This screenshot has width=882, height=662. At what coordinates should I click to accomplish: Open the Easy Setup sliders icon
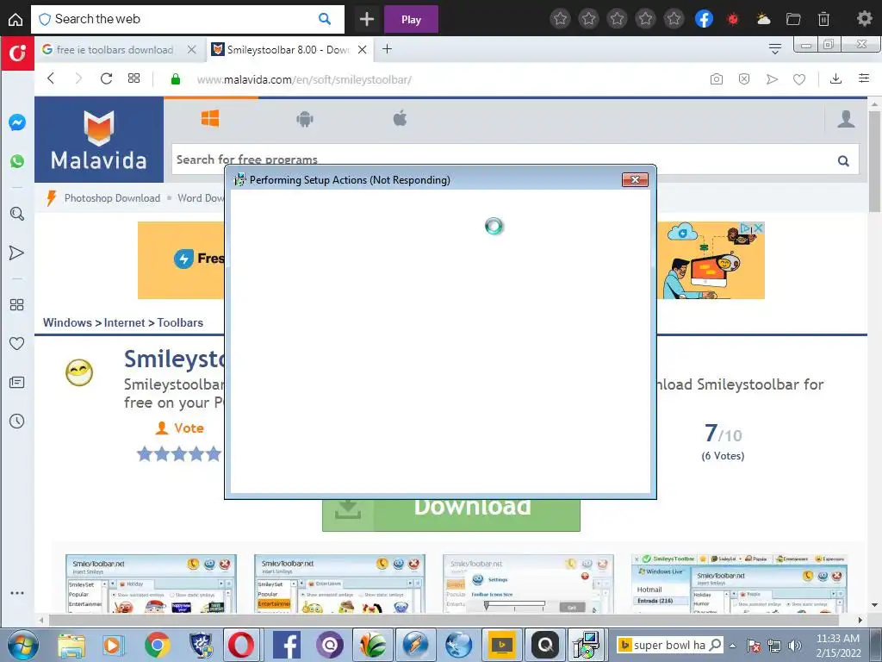pos(864,78)
